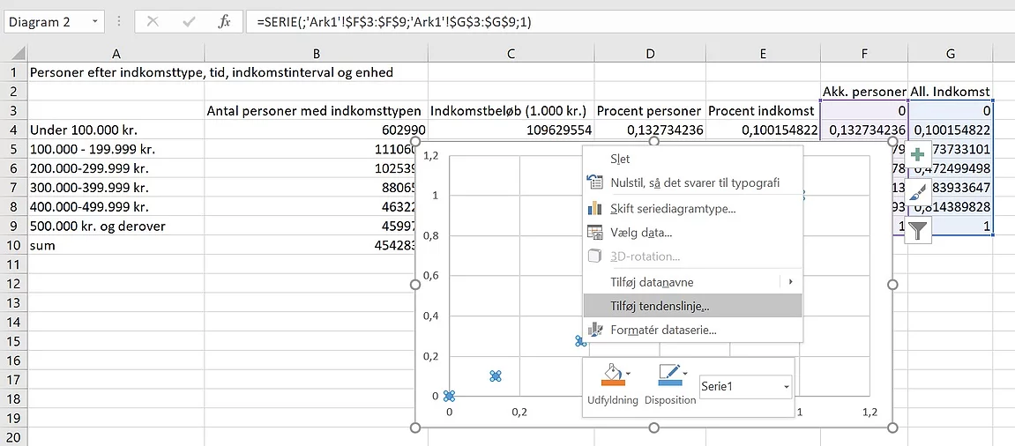
Task: Click the cancel X icon in formula bar
Action: (153, 21)
